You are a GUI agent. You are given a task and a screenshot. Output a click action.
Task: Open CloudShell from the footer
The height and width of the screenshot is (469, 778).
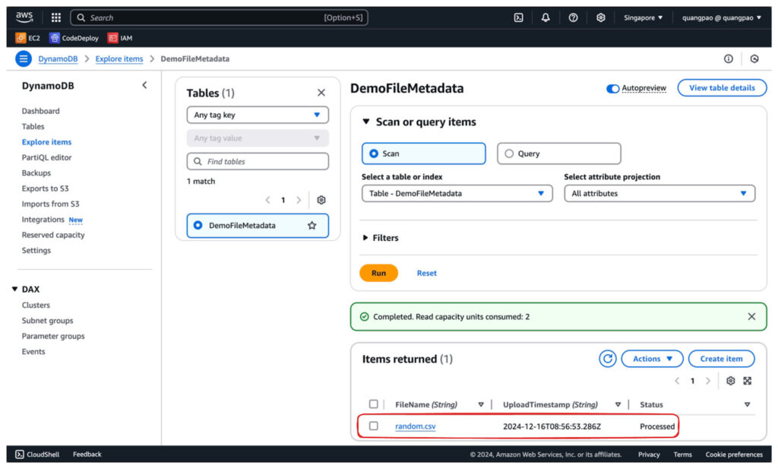coord(37,454)
